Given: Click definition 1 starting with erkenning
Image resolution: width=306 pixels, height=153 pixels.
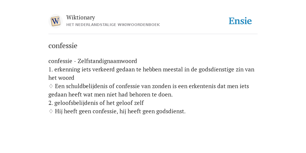Looking at the screenshot, I should pos(151,74).
